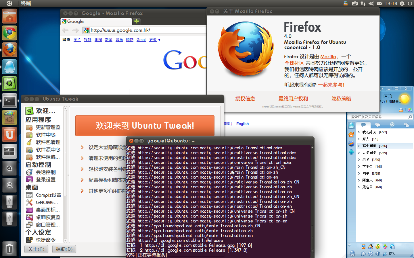The image size is (414, 258).
Task: Click English language link on Google page
Action: pyautogui.click(x=242, y=124)
